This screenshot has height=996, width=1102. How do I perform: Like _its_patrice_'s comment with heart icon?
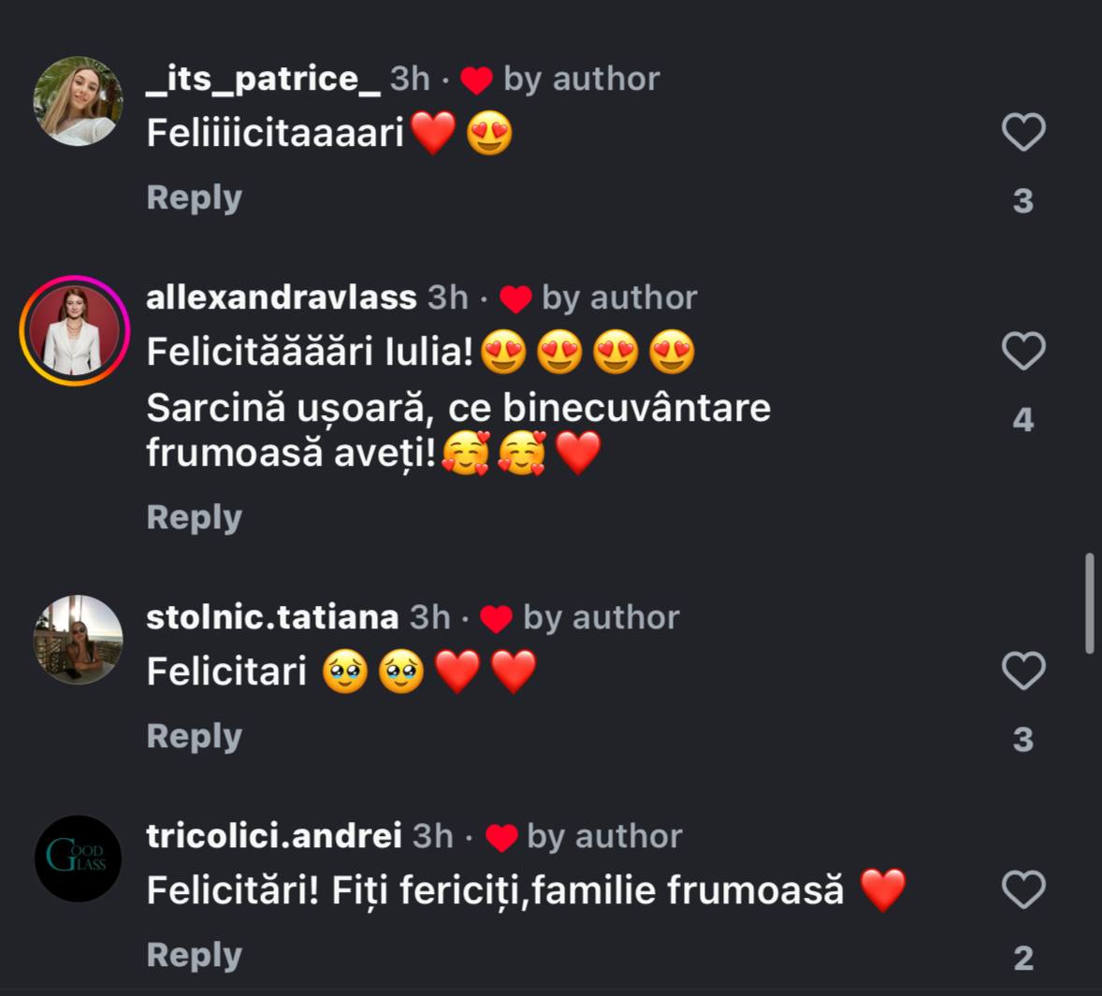pos(1023,132)
